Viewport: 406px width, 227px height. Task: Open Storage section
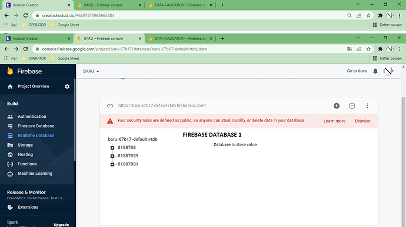[x=25, y=145]
